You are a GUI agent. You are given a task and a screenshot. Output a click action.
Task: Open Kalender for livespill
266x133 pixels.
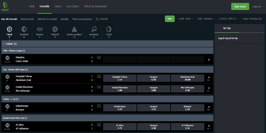[47, 19]
